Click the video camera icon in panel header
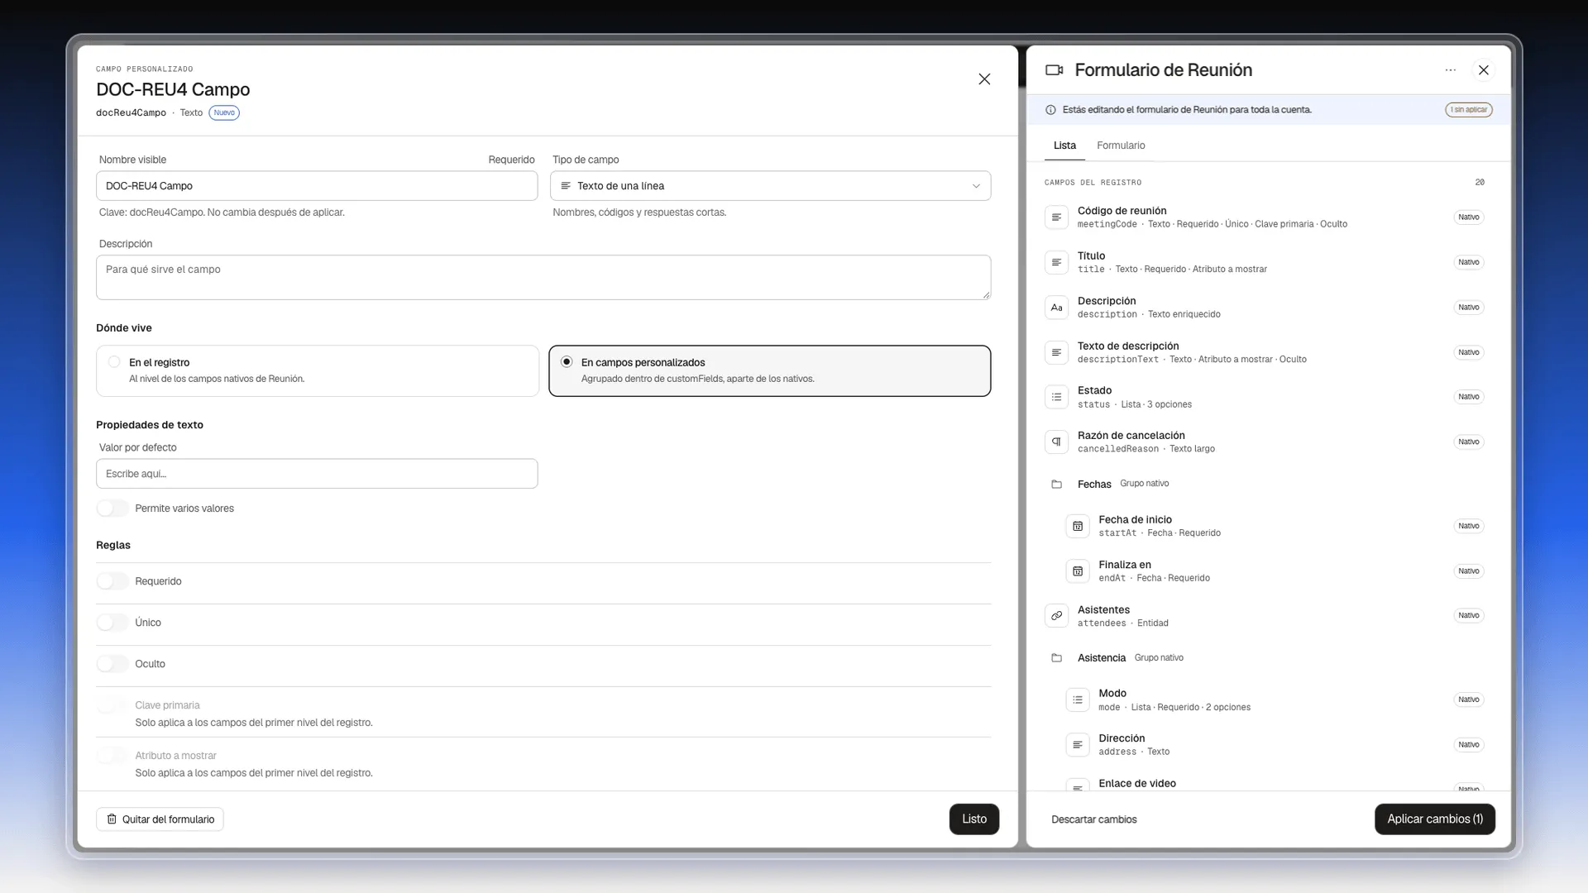Image resolution: width=1588 pixels, height=893 pixels. [x=1055, y=70]
